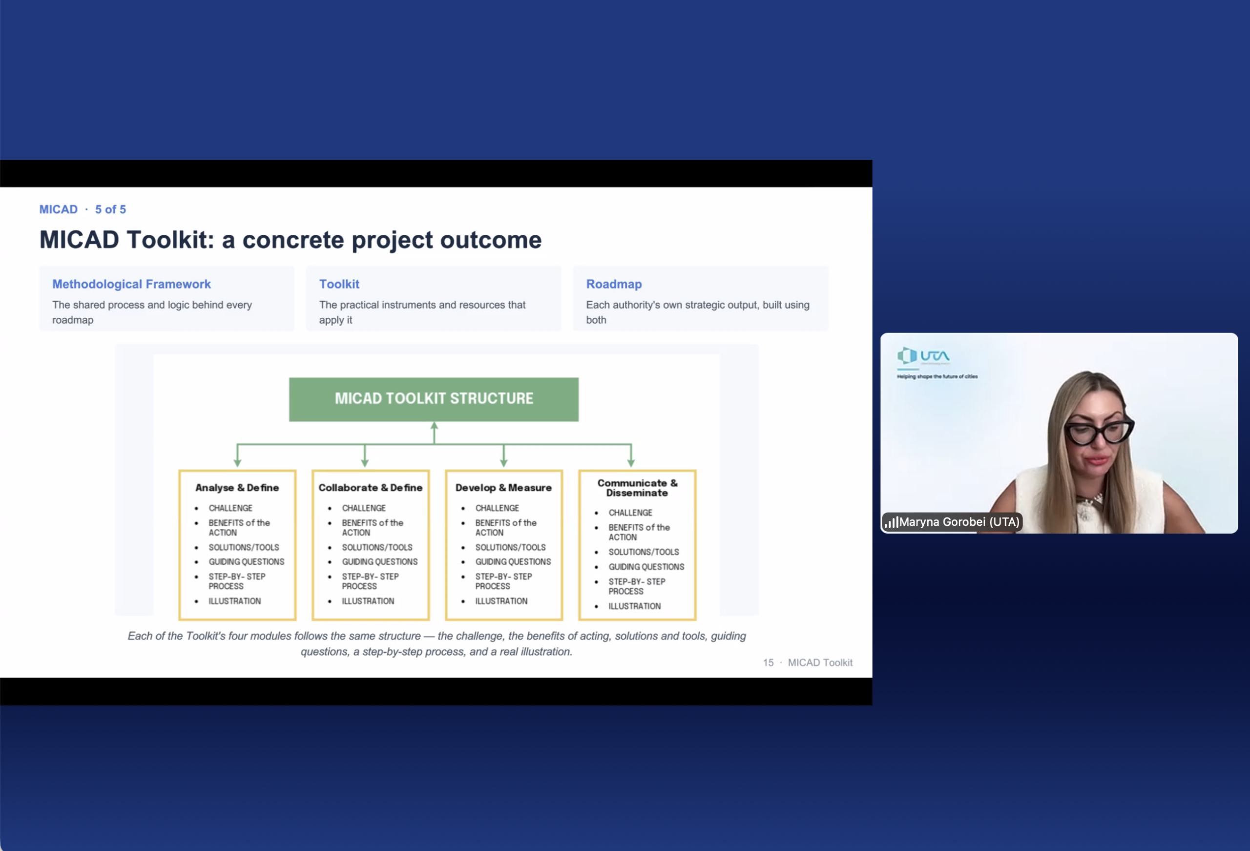The height and width of the screenshot is (851, 1250).
Task: Click the green MICAD TOOLKIT STRUCTURE banner
Action: tap(434, 399)
